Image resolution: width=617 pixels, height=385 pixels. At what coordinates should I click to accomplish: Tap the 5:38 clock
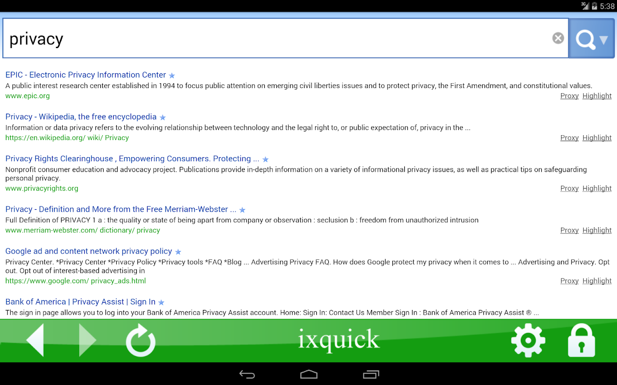coord(607,6)
